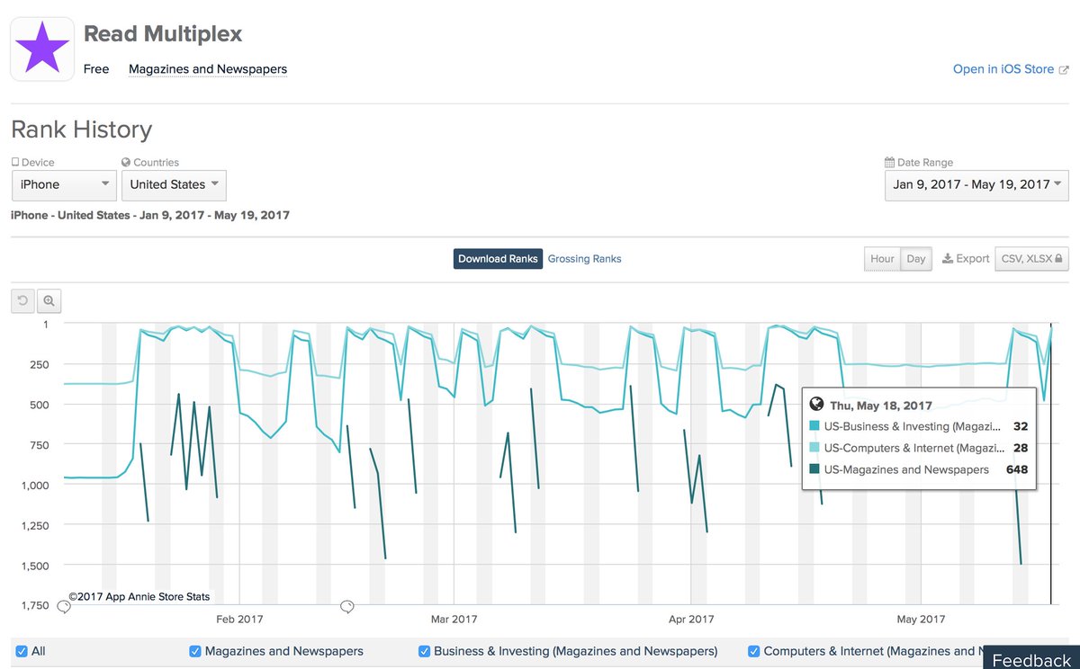The width and height of the screenshot is (1080, 669).
Task: Click the lock icon on CSV, XLSX button
Action: point(1060,258)
